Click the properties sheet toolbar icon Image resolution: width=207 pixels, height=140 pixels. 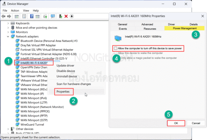pos(24,16)
